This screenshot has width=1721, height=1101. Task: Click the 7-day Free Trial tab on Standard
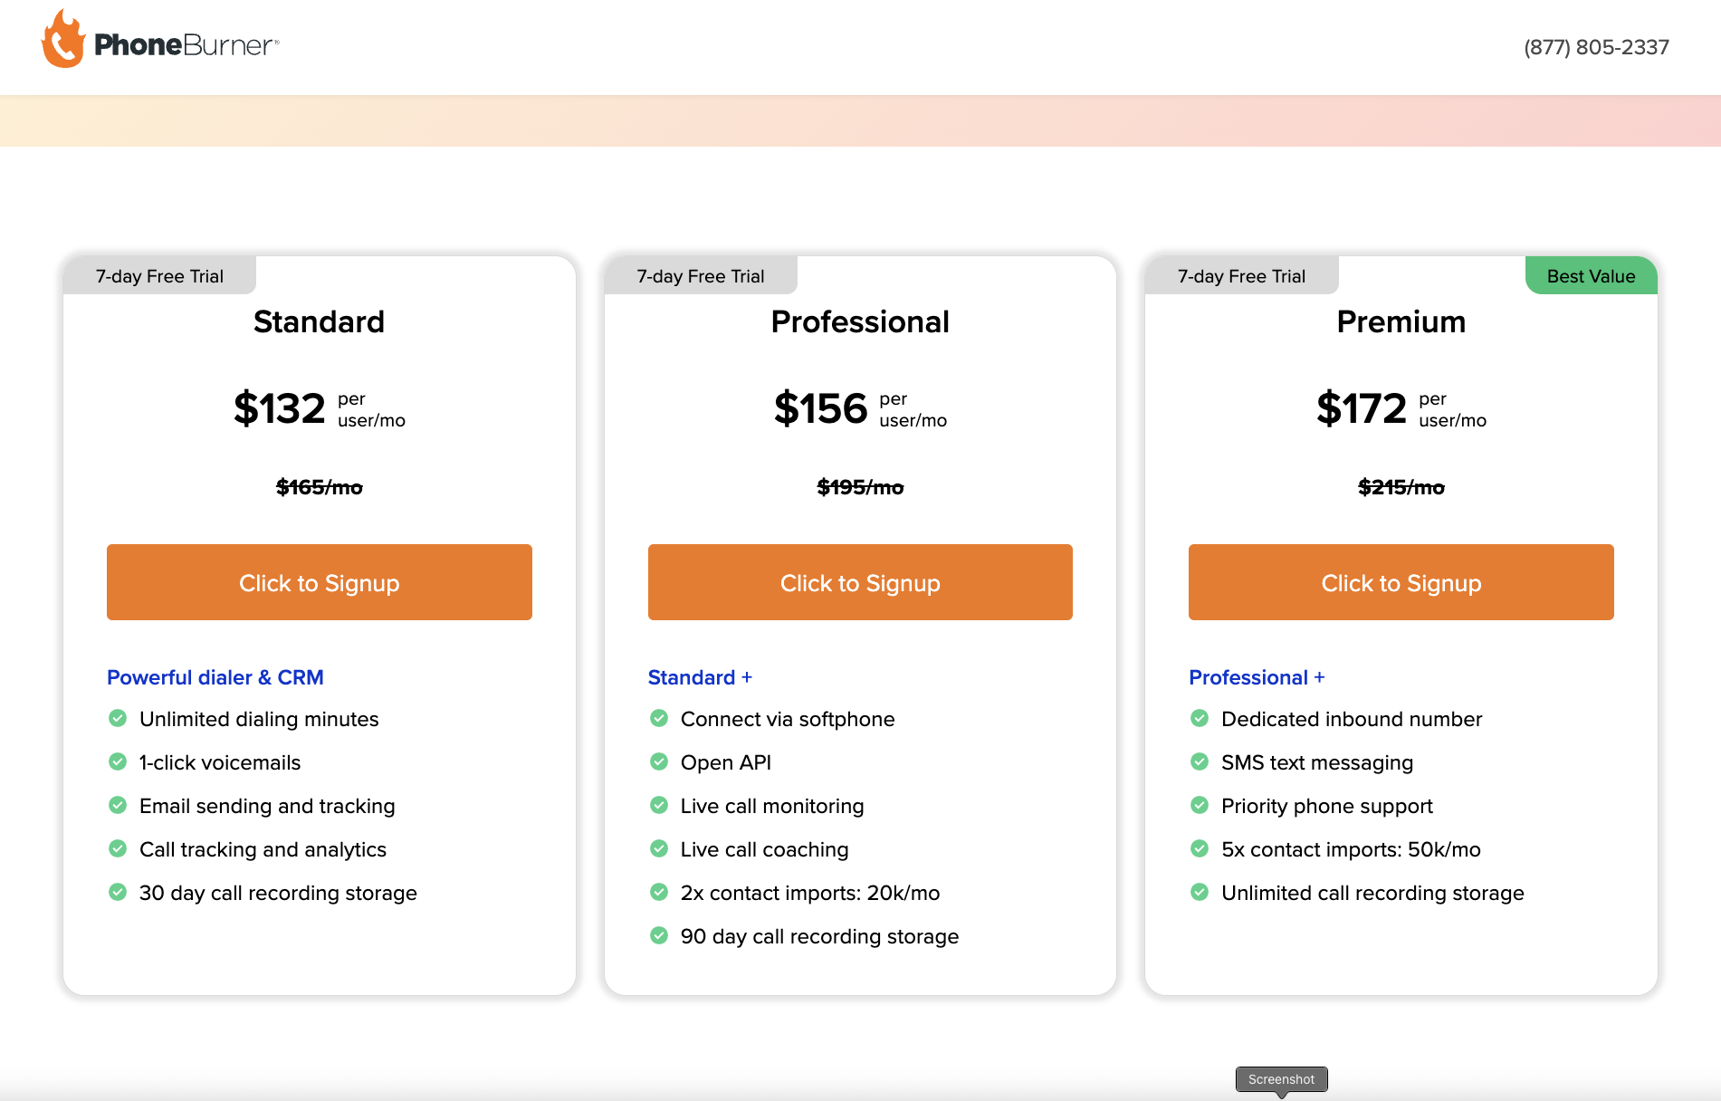point(159,276)
